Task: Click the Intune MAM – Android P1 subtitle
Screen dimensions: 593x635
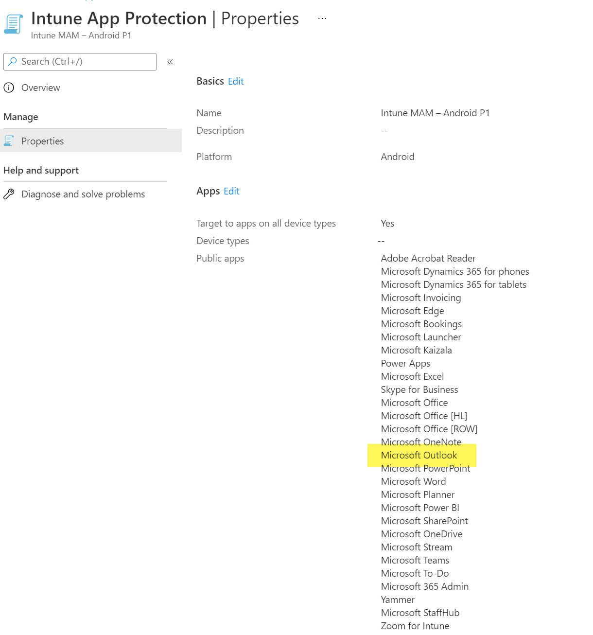Action: pos(81,35)
